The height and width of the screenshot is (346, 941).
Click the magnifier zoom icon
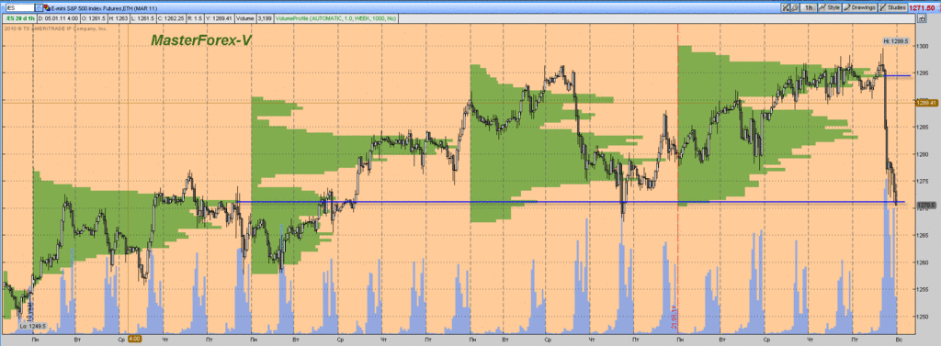795,7
